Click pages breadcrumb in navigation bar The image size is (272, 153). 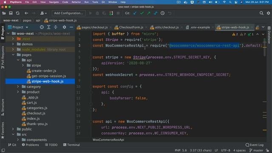[27, 20]
